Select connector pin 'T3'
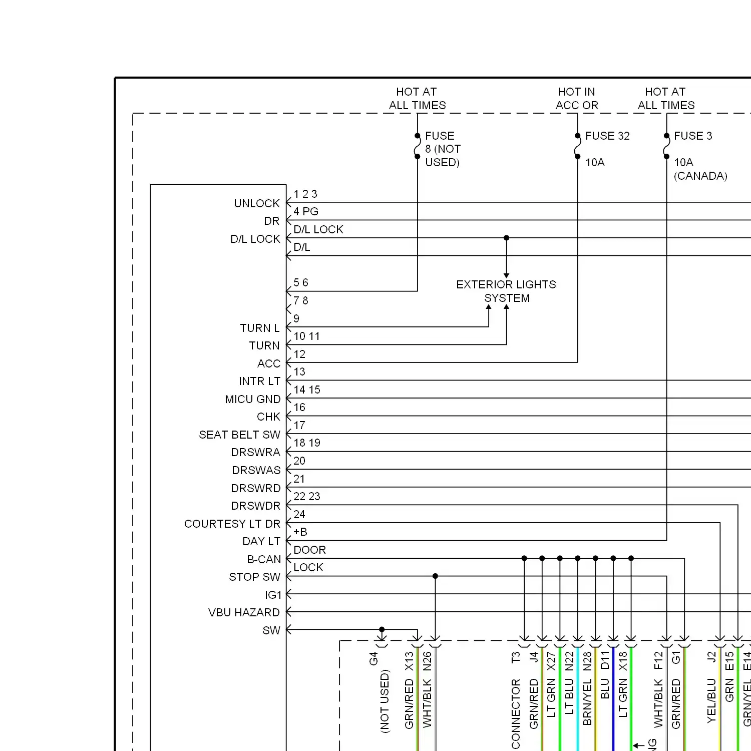The image size is (751, 751). pos(516,657)
